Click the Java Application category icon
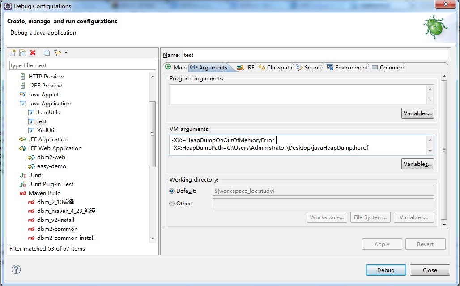The width and height of the screenshot is (460, 286). [x=22, y=104]
